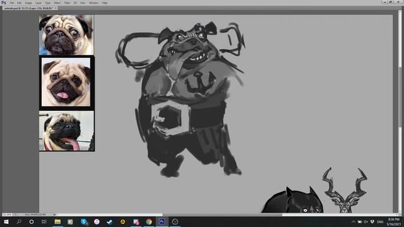Close the animals.psd document tab

coord(56,8)
